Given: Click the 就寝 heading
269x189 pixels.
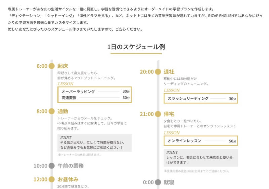Looking at the screenshot, I should click(x=169, y=182).
